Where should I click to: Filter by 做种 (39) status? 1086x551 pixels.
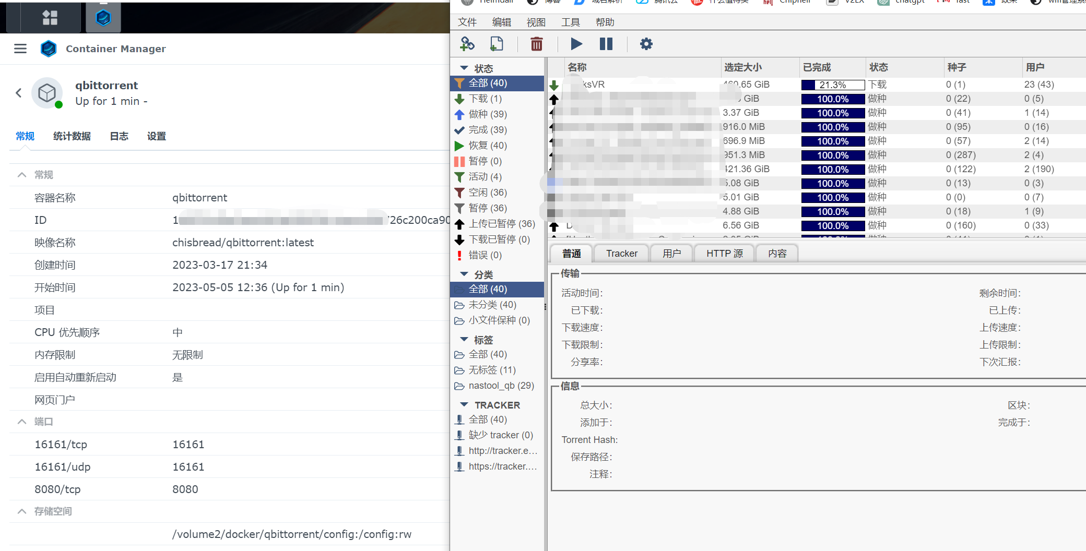[497, 114]
